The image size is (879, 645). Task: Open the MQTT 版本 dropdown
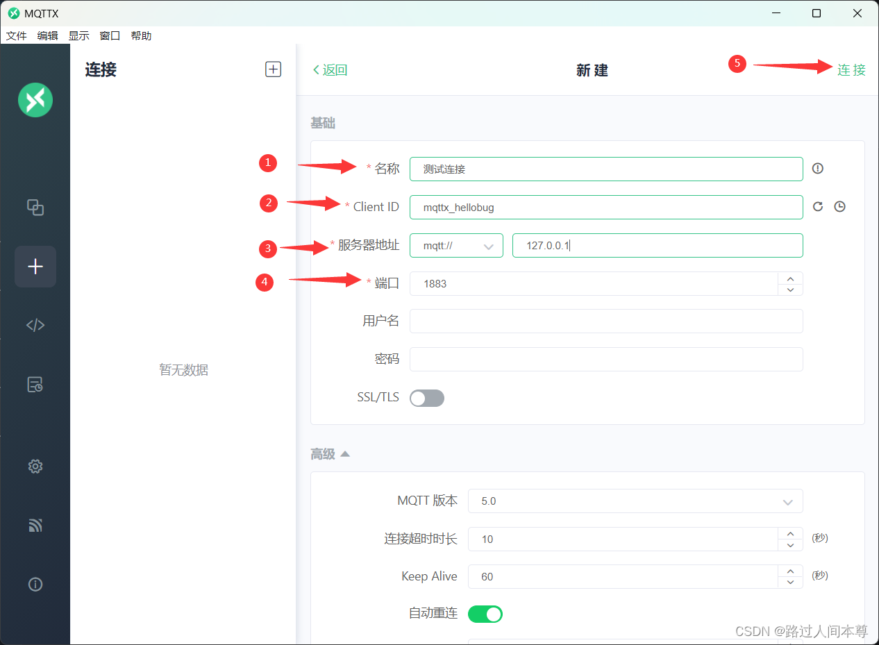point(635,501)
